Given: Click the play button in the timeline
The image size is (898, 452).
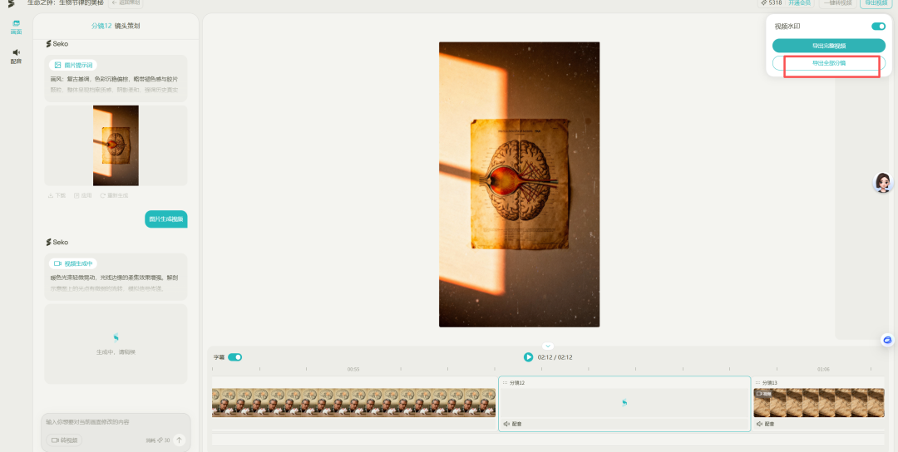Looking at the screenshot, I should point(528,357).
